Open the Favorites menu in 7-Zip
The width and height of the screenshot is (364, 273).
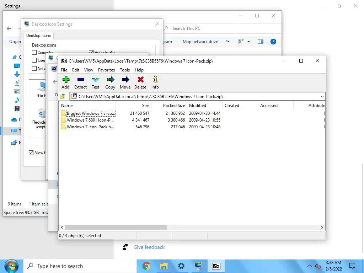pyautogui.click(x=106, y=70)
